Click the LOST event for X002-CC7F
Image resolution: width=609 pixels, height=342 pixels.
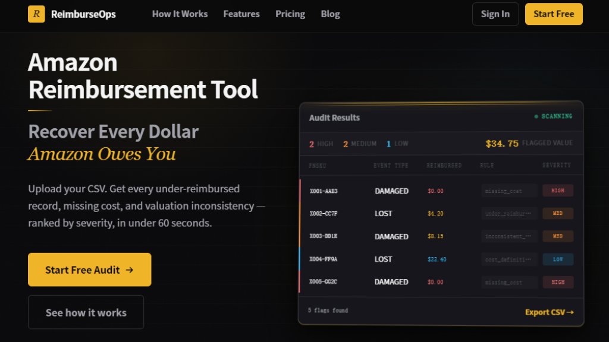[x=384, y=213]
